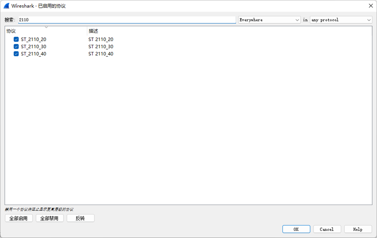377x238 pixels.
Task: Select the ST_2110_40 protocol name
Action: pyautogui.click(x=34, y=54)
